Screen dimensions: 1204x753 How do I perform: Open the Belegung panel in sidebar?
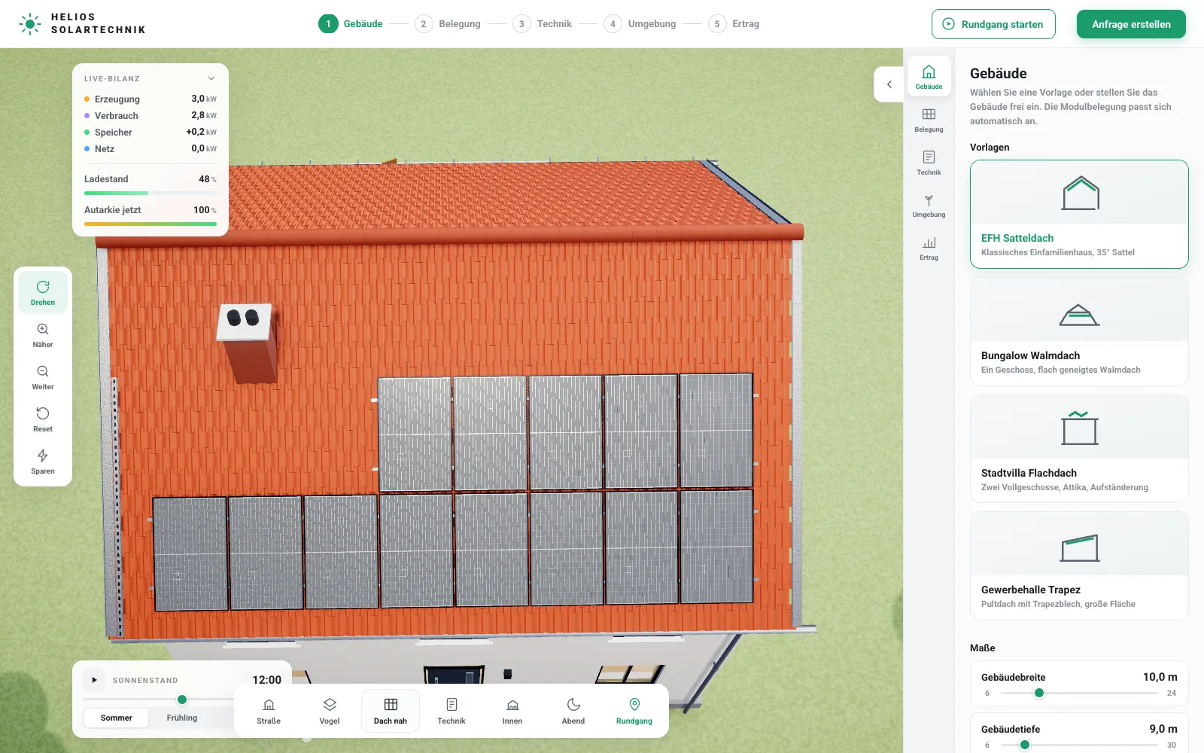929,120
